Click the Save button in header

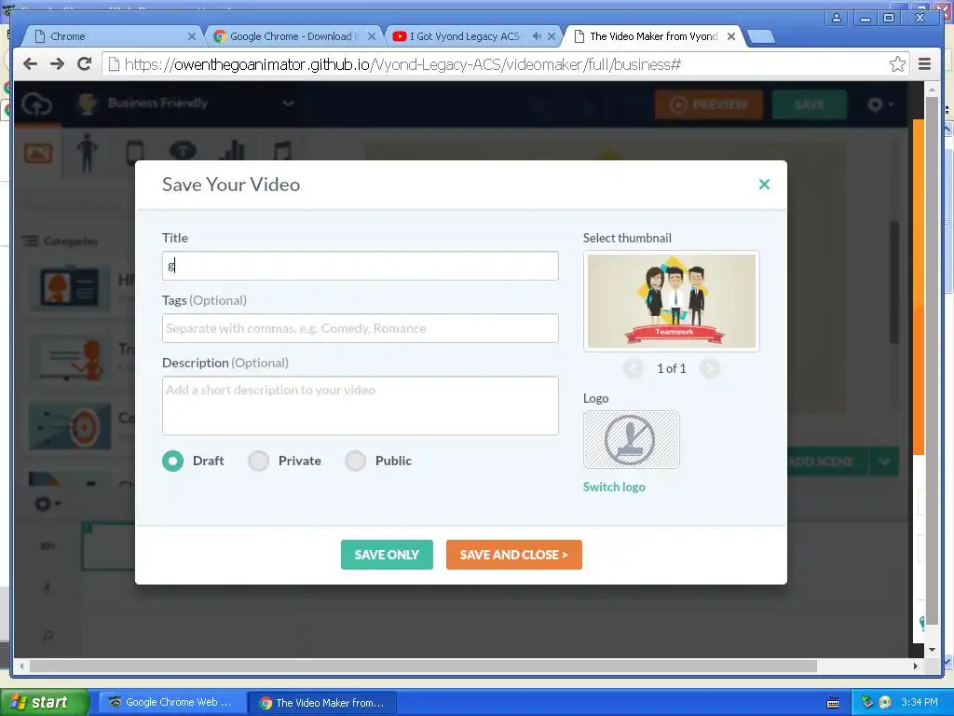click(810, 104)
